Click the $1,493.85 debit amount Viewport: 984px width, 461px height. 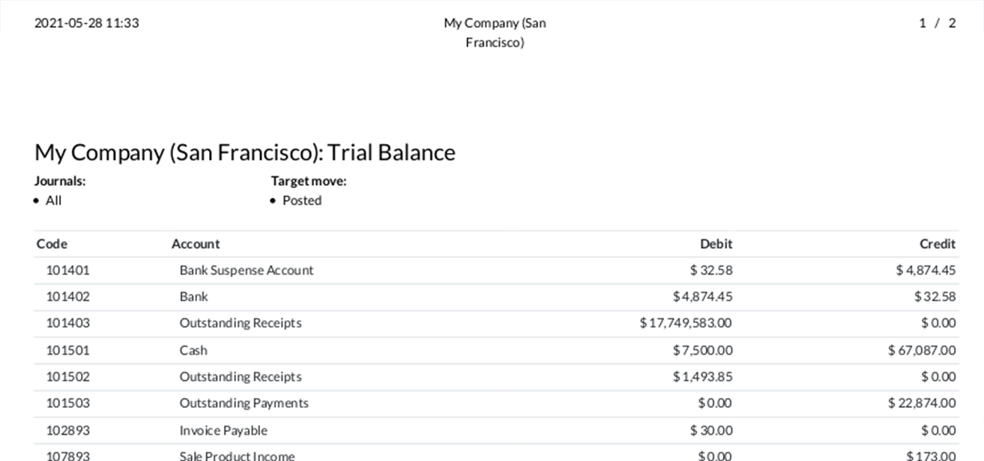[x=702, y=376]
